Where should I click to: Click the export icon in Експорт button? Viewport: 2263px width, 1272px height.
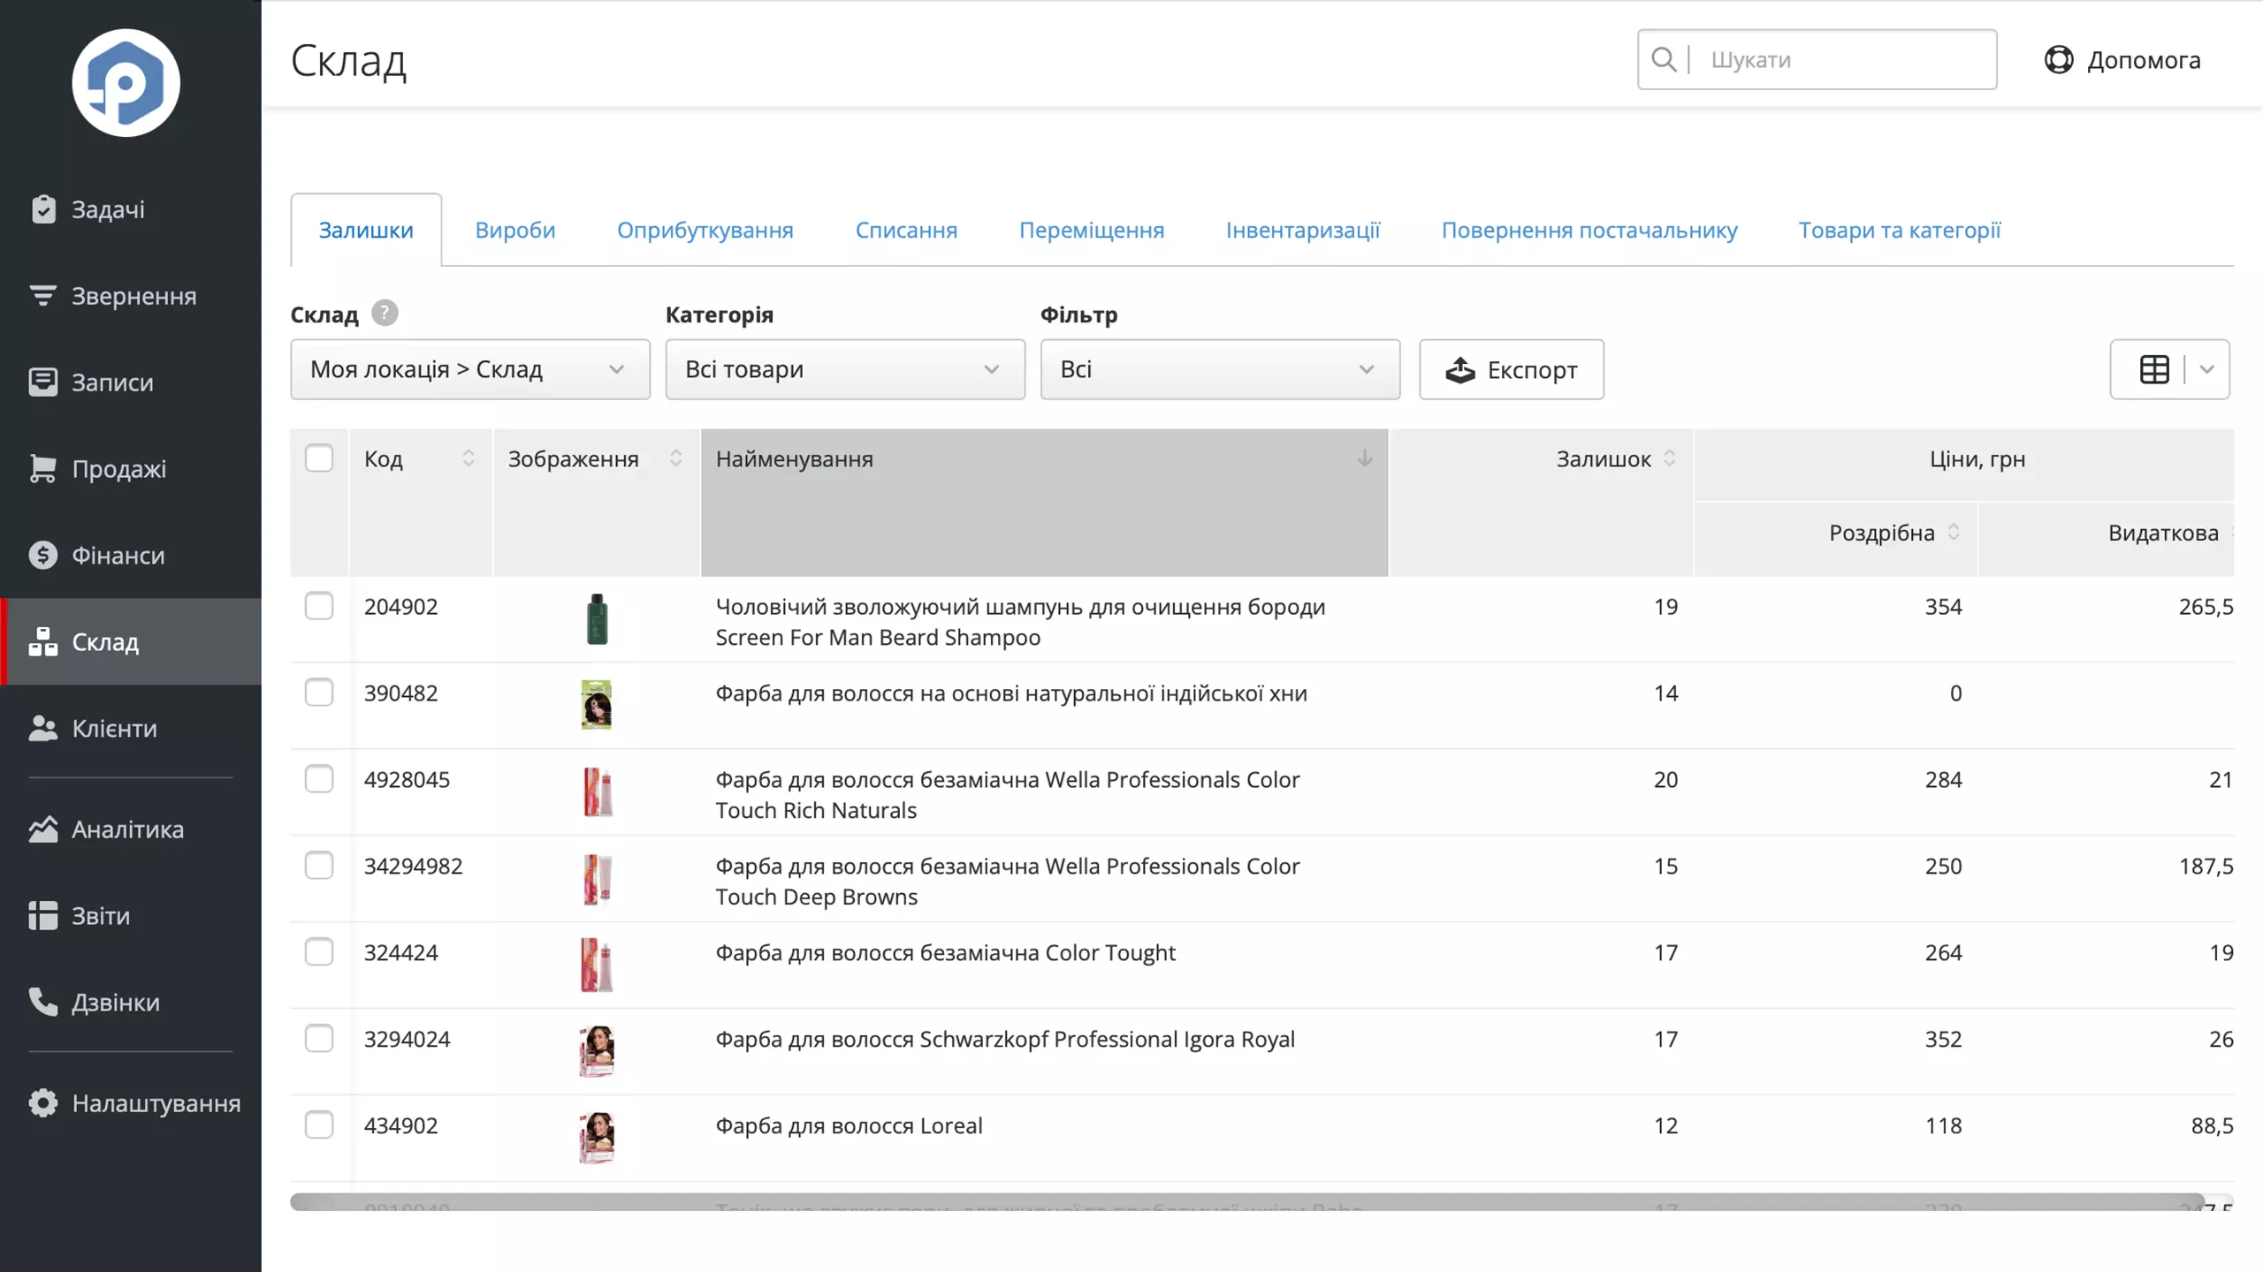pos(1460,370)
